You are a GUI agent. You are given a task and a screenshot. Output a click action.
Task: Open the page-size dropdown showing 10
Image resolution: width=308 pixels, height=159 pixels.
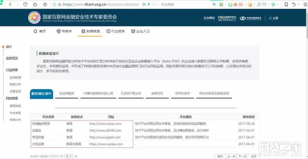tap(68, 156)
